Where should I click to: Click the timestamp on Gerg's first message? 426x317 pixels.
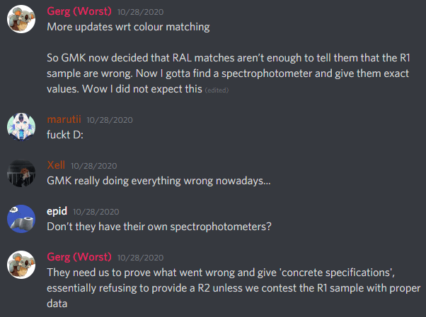coord(142,13)
